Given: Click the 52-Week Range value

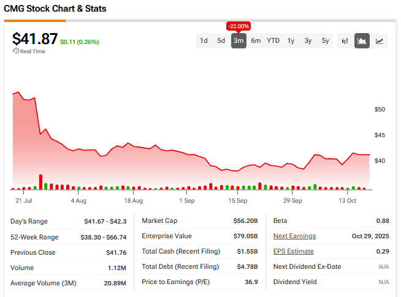Looking at the screenshot, I should [x=105, y=237].
